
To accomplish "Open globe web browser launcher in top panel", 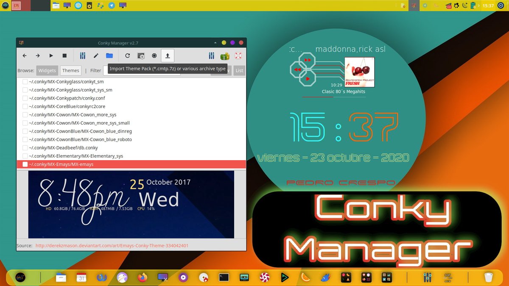I will tap(78, 6).
